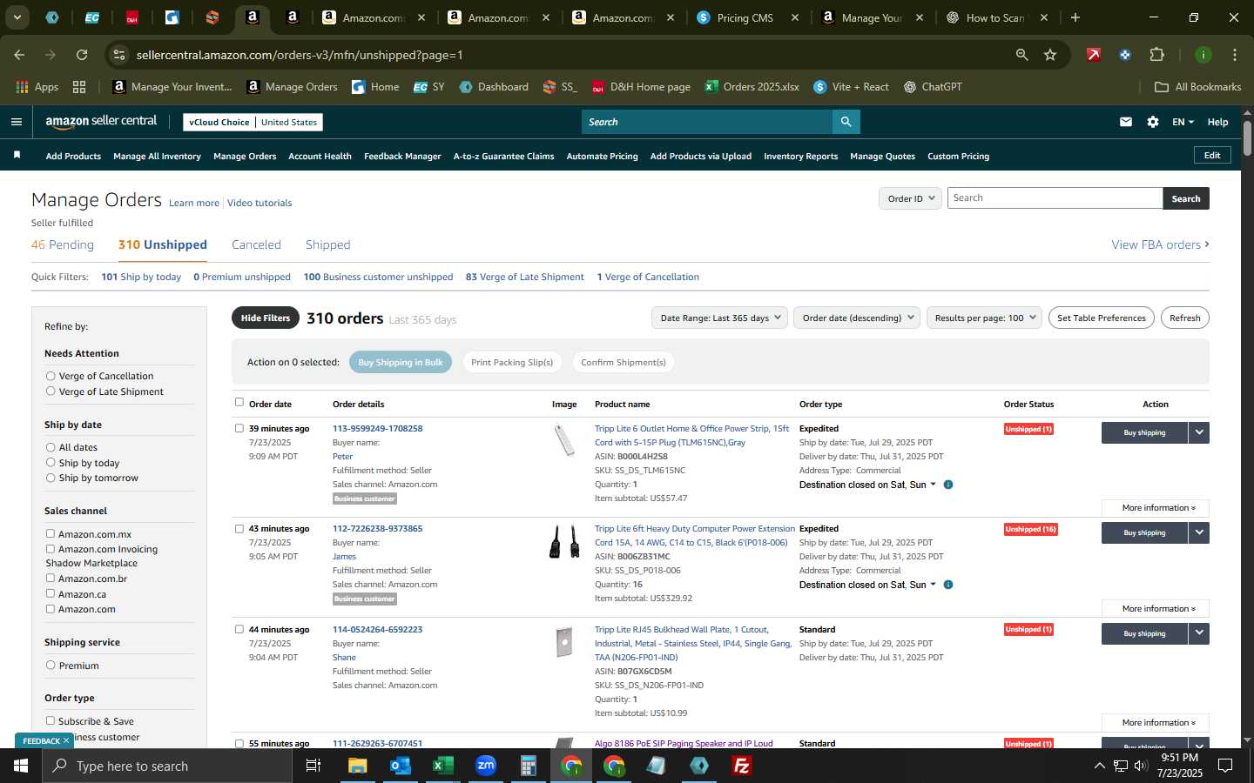
Task: Open Excel from the Windows taskbar
Action: click(x=442, y=766)
